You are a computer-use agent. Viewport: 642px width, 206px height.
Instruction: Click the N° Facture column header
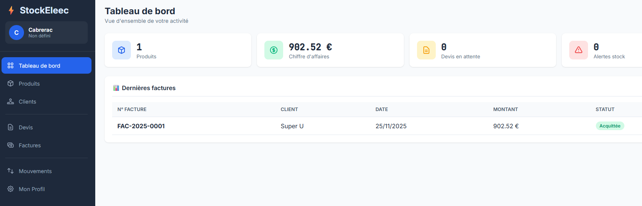pos(132,110)
